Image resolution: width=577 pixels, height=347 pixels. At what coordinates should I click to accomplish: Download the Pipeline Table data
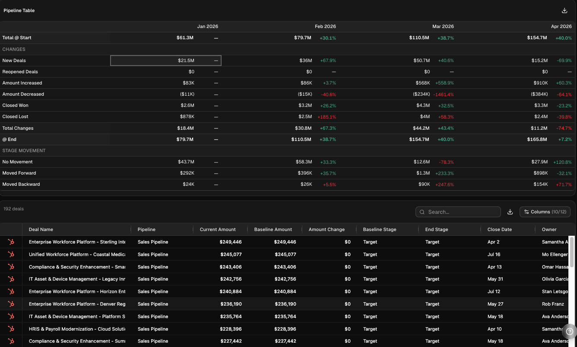click(564, 10)
